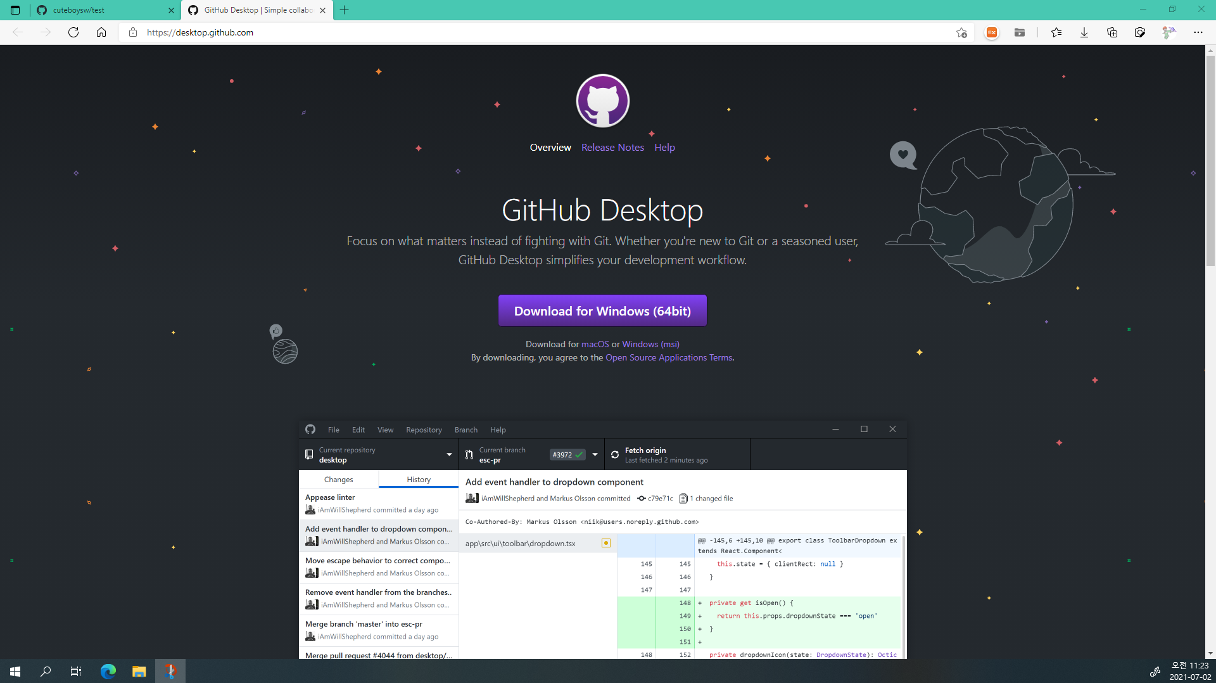Open the Release Notes page
The width and height of the screenshot is (1216, 683).
click(x=612, y=148)
